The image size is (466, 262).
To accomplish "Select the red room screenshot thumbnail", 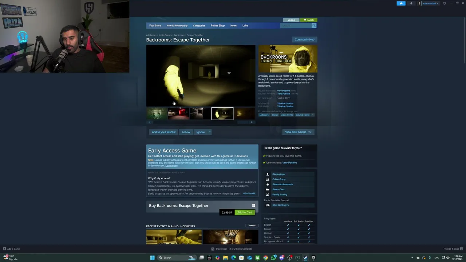I will [178, 114].
